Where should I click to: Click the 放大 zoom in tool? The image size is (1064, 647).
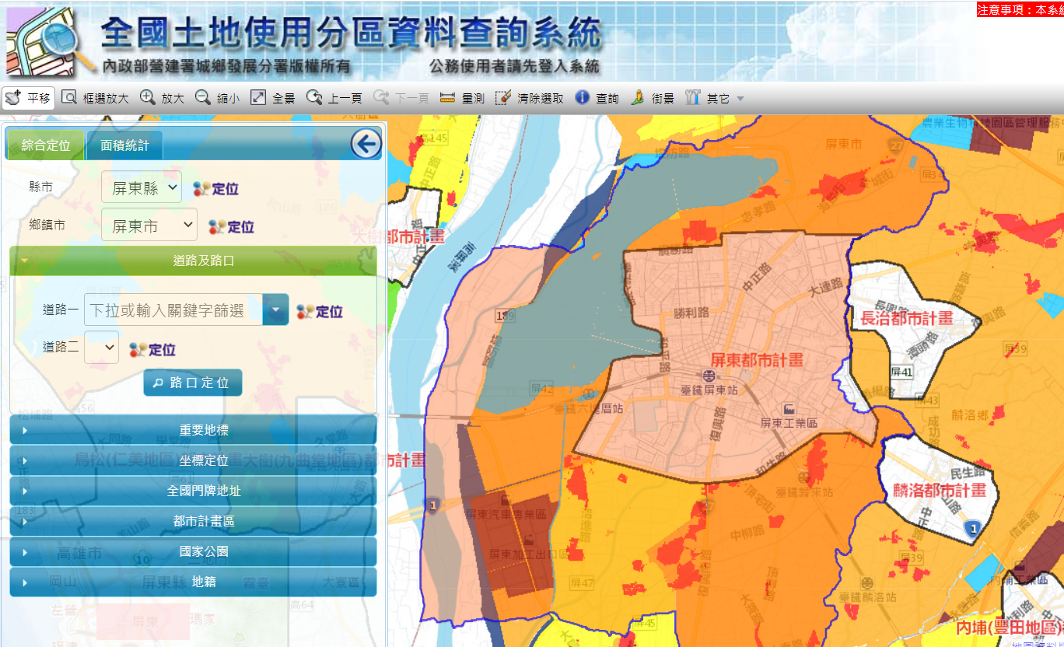[x=163, y=98]
